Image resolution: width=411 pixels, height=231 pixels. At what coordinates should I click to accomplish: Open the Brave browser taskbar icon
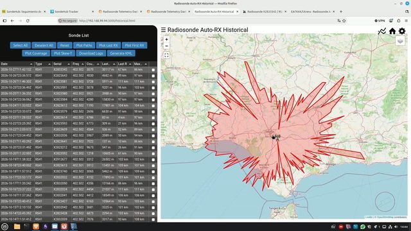(x=36, y=227)
